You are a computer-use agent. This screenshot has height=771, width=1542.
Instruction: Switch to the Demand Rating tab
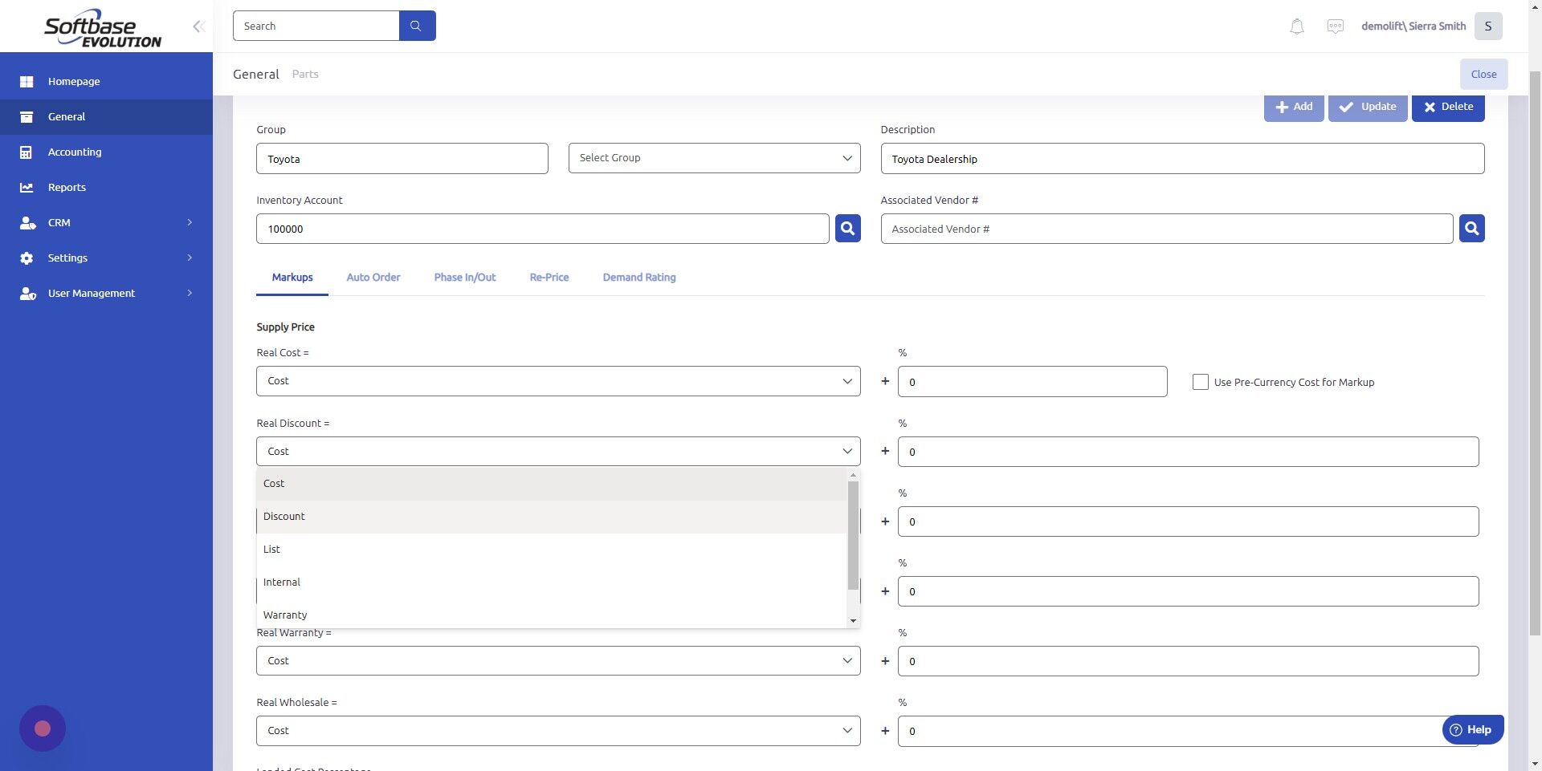click(x=639, y=277)
